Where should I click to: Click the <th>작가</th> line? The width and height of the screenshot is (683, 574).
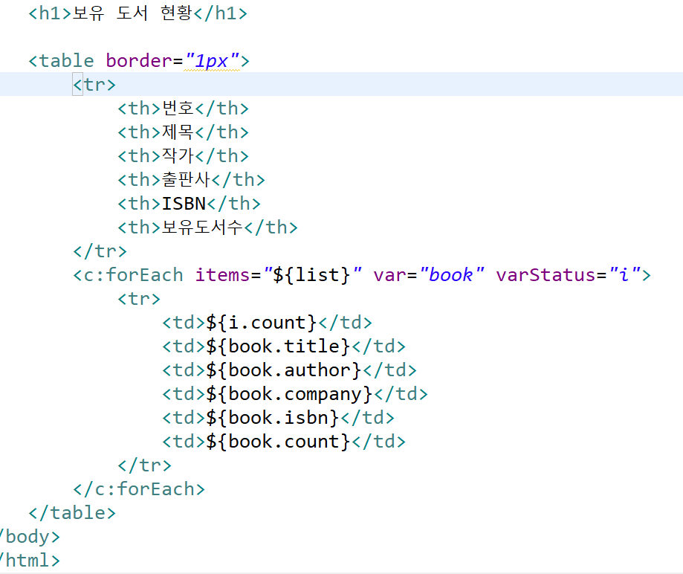pos(183,155)
